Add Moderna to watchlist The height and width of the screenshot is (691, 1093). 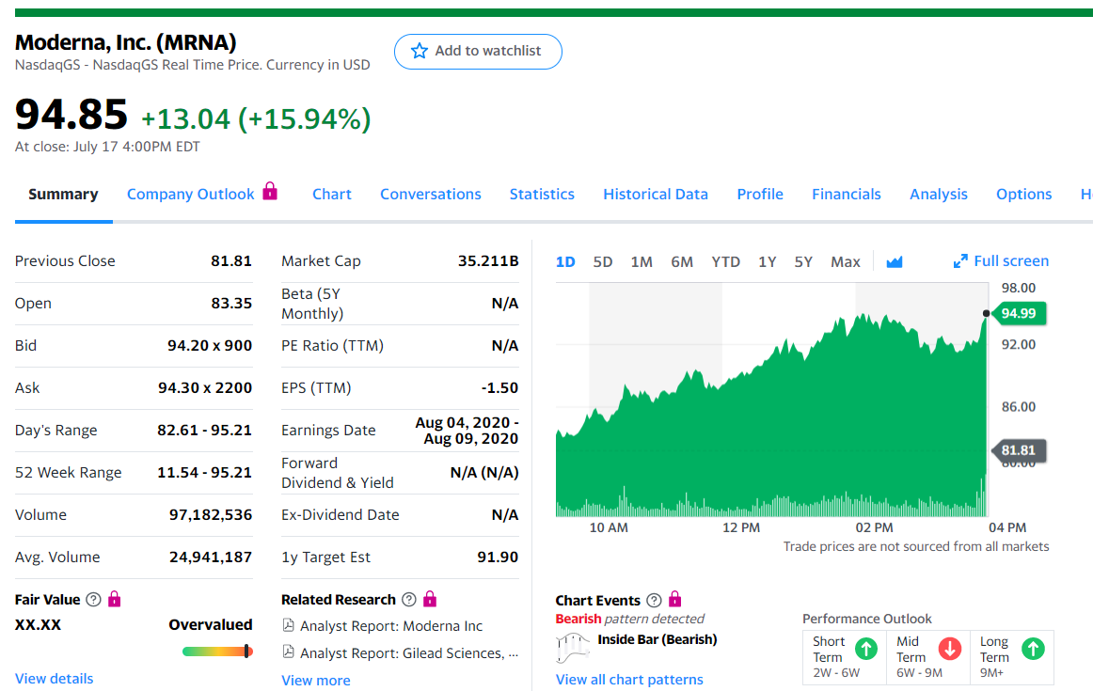pyautogui.click(x=478, y=52)
